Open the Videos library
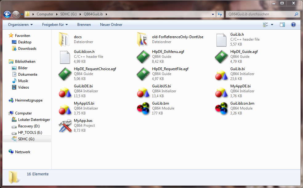The width and height of the screenshot is (303, 188). (x=23, y=87)
